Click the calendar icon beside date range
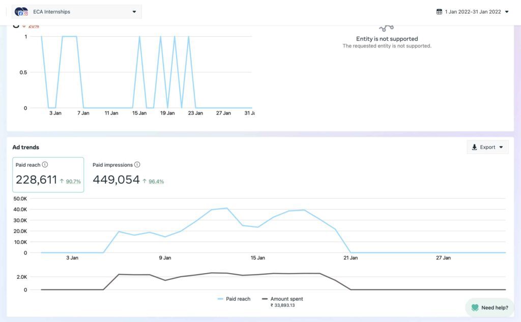This screenshot has width=521, height=322. [439, 12]
